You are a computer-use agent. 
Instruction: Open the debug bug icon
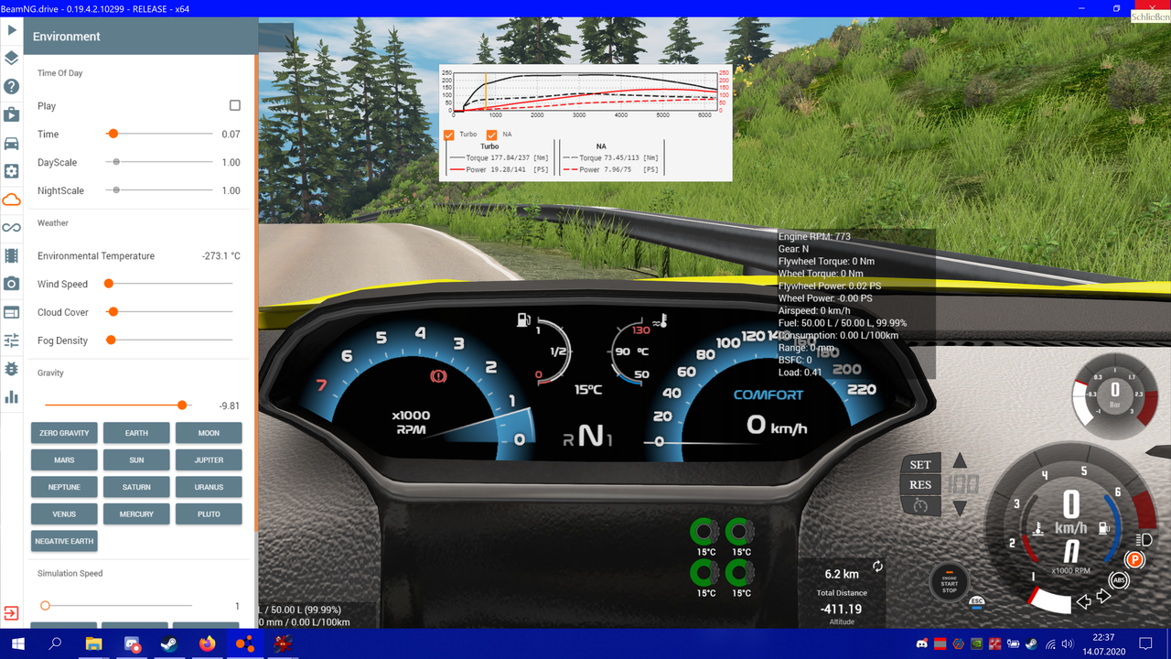[x=12, y=369]
